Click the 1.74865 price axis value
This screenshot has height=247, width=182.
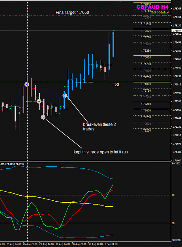coord(176,59)
